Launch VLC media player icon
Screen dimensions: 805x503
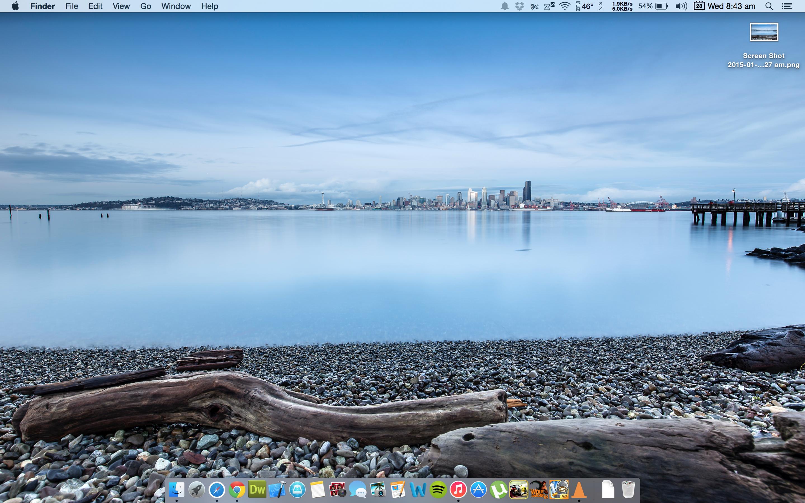[x=579, y=489]
